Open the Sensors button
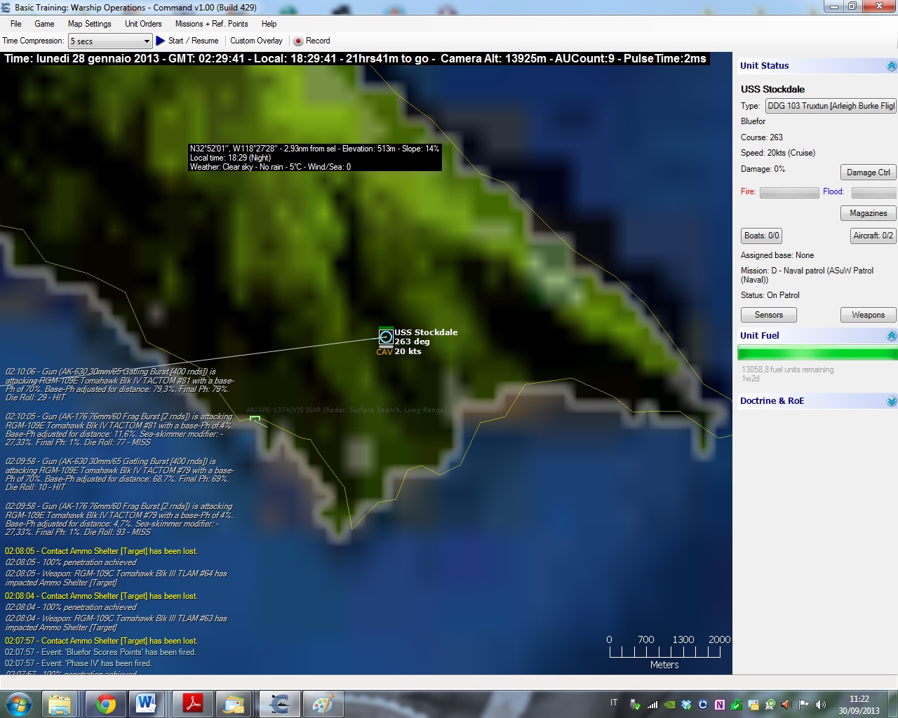Viewport: 898px width, 718px height. (x=769, y=315)
